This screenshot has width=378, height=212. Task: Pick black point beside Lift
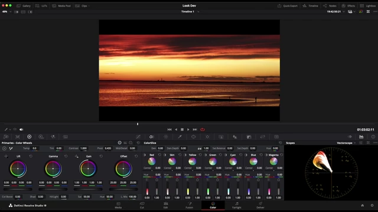click(x=6, y=156)
